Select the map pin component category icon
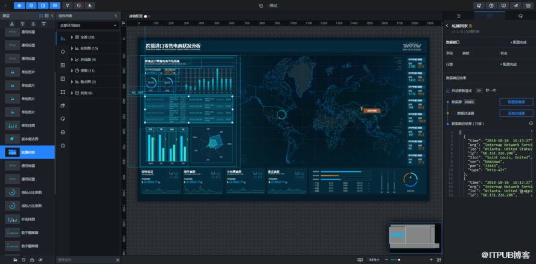Viewport: 536px width, 264px height. point(63,51)
